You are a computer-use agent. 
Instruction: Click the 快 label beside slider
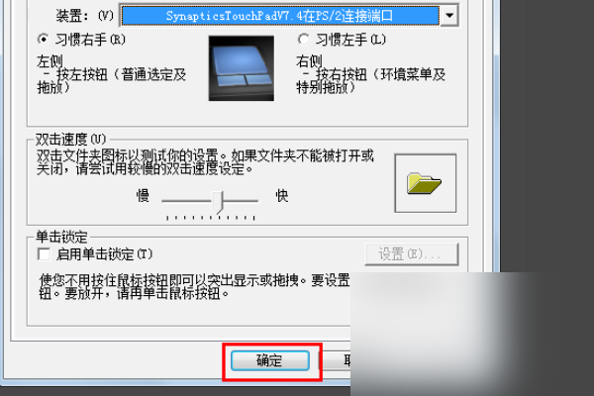coord(282,196)
